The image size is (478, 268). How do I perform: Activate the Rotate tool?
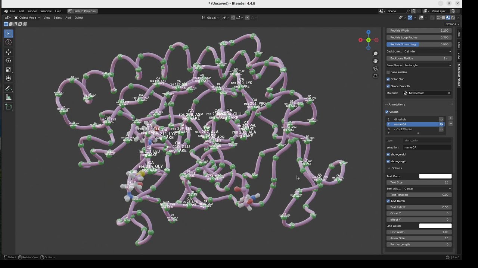click(8, 61)
